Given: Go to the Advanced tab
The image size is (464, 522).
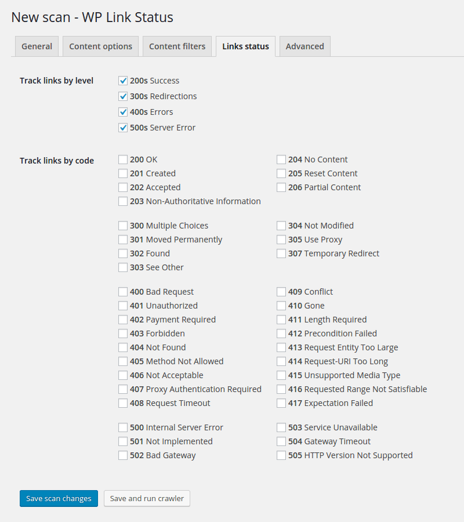Looking at the screenshot, I should pos(304,46).
